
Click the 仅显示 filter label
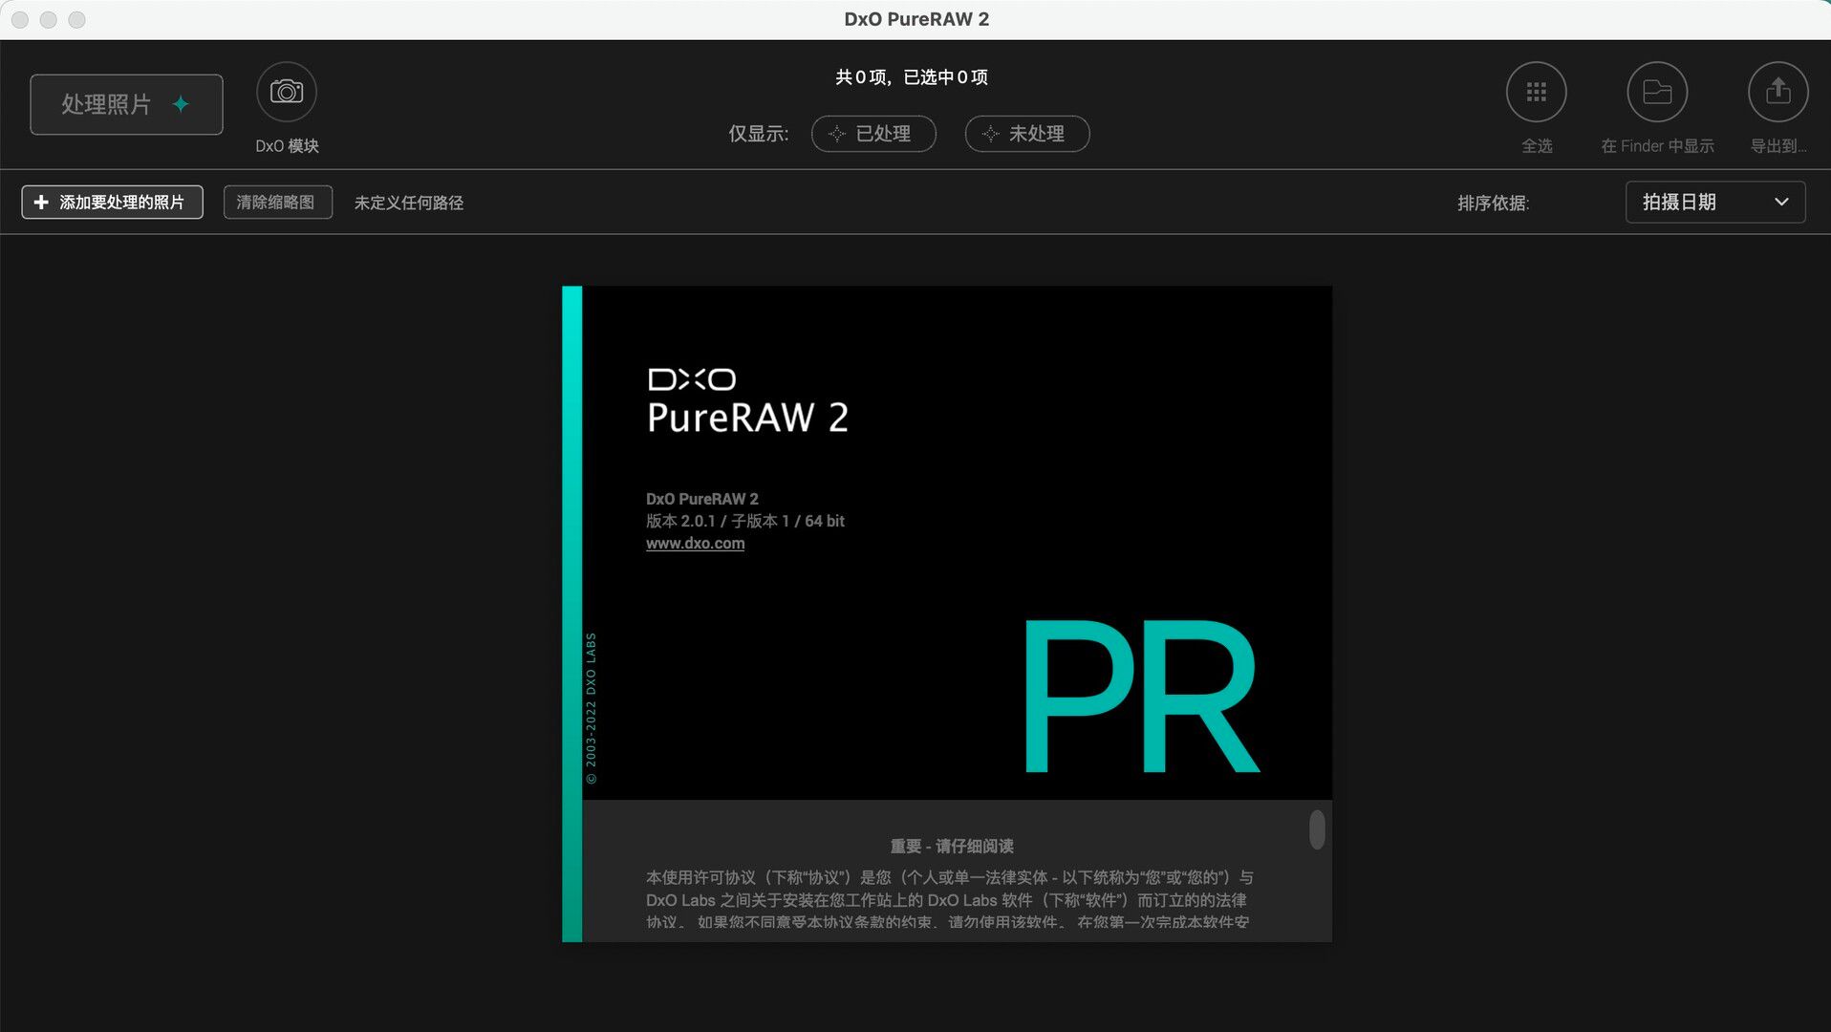(x=759, y=134)
